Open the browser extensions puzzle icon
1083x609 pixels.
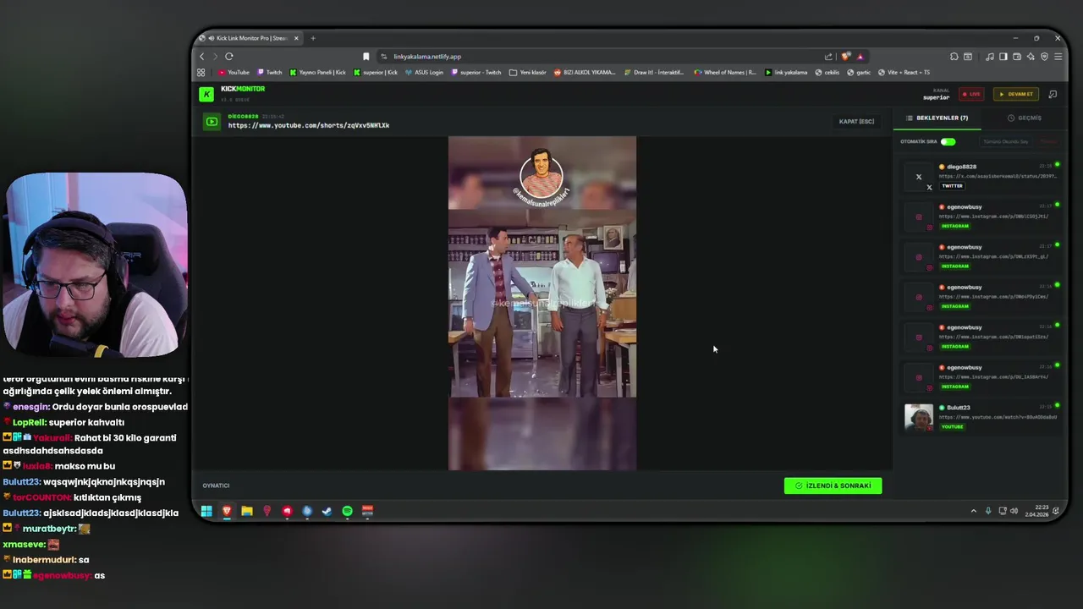point(954,57)
